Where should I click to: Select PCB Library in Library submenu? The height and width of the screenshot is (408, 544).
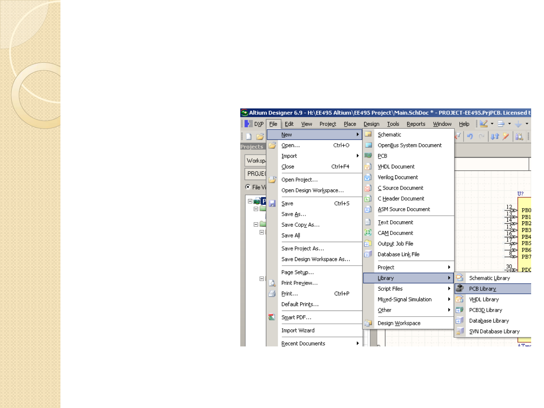point(493,289)
